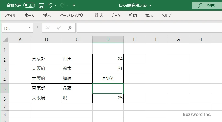Image resolution: width=222 pixels, height=122 pixels.
Task: Switch to the ヘルプ tab
Action: pos(166,15)
